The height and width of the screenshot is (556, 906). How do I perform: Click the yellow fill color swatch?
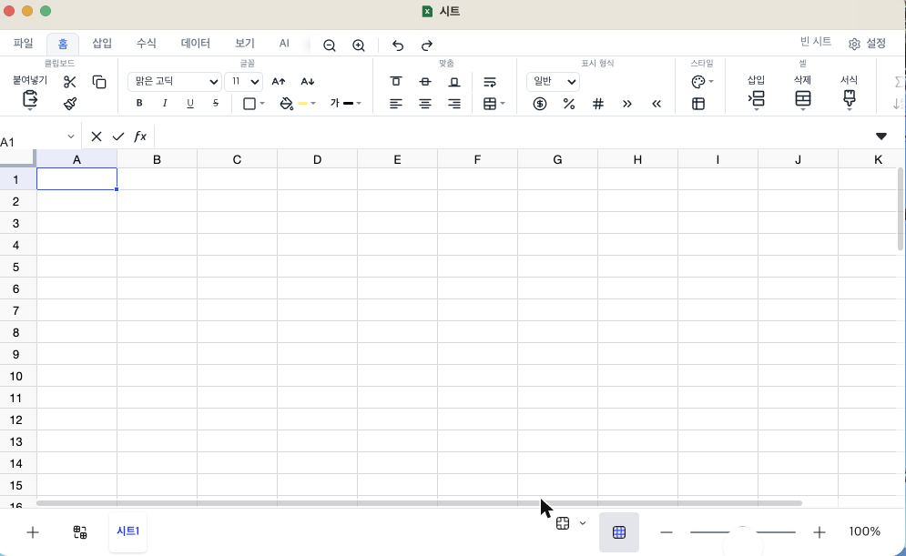point(303,104)
